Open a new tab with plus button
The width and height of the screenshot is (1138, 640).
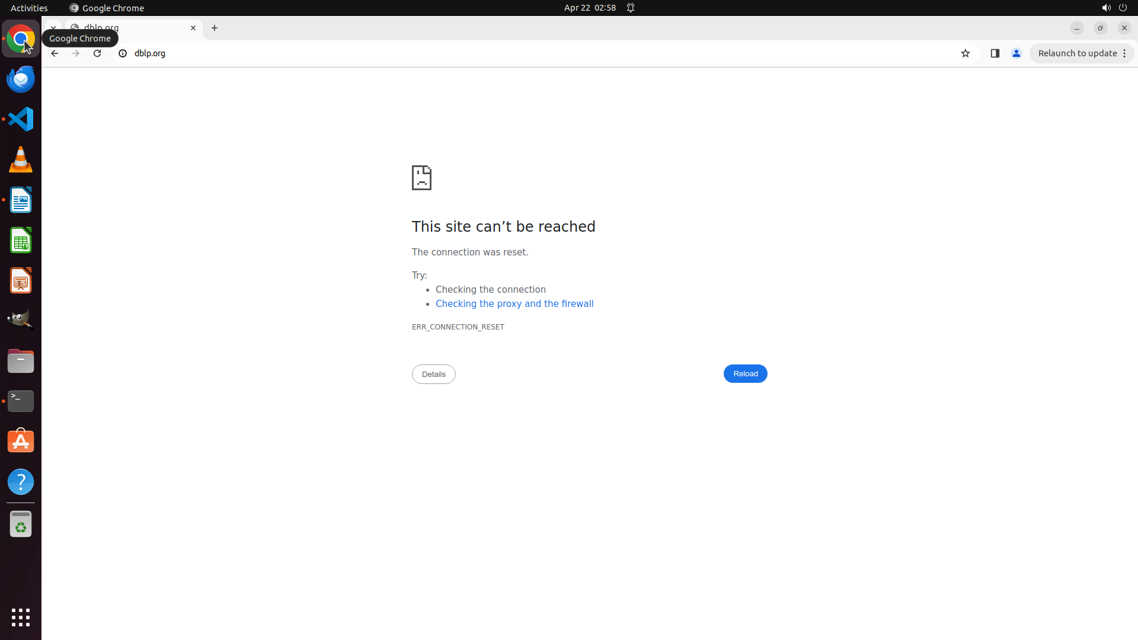coord(215,28)
